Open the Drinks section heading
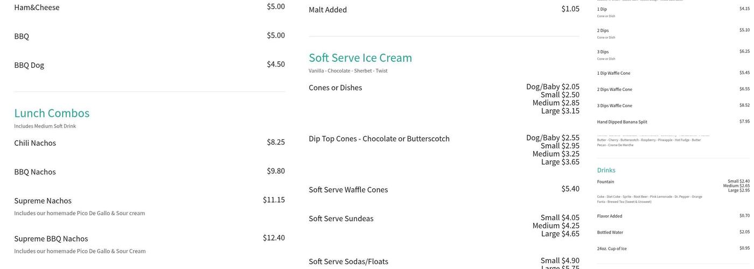The height and width of the screenshot is (269, 754). coord(606,170)
